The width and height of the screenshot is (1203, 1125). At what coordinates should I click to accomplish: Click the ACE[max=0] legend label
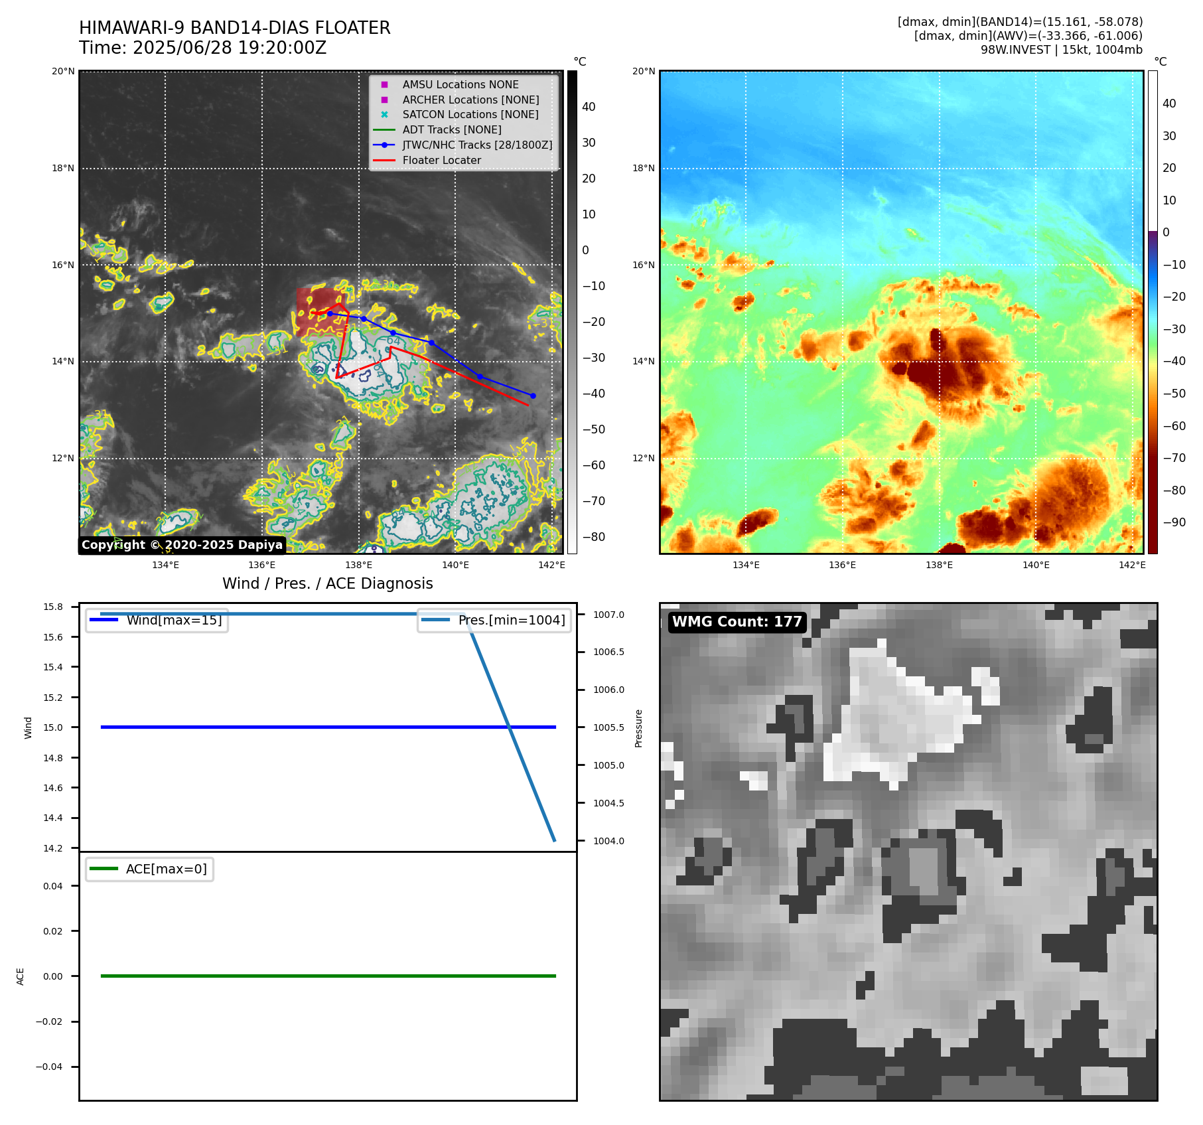point(167,869)
